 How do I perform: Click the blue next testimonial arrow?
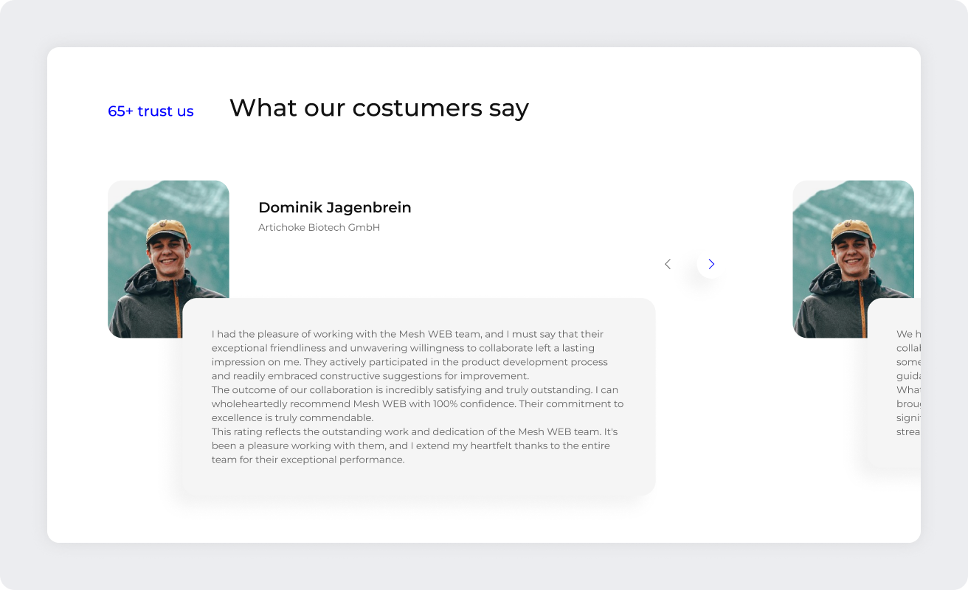click(711, 264)
